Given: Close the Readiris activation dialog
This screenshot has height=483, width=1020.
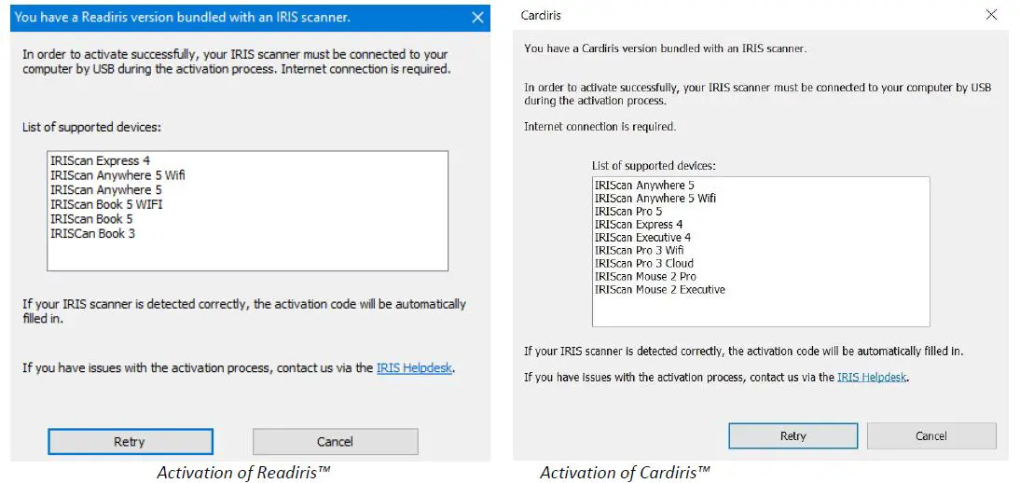Looking at the screenshot, I should coord(477,18).
